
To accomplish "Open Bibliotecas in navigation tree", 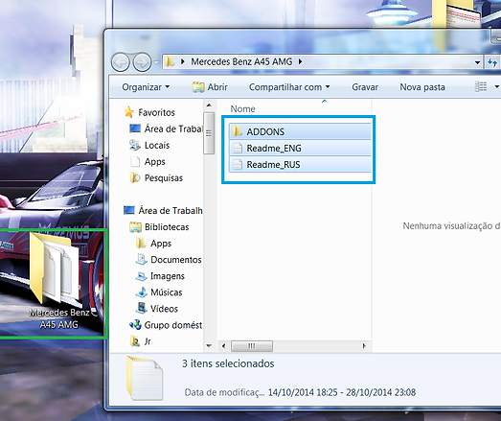I will pyautogui.click(x=159, y=227).
